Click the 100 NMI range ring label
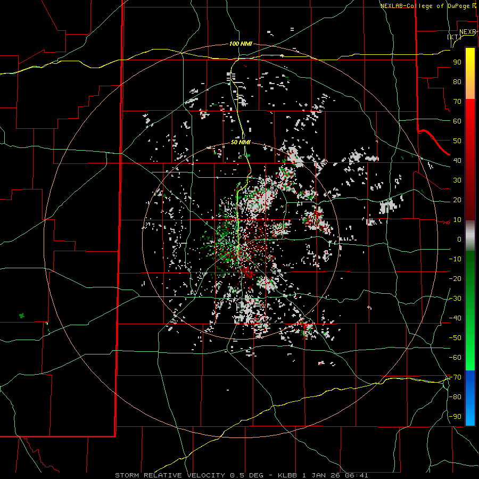 [x=241, y=44]
